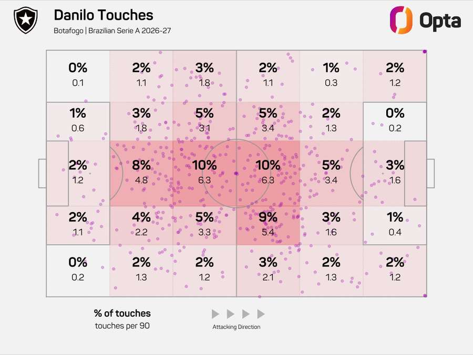
Task: Click the Botafogo club crest
Action: point(24,22)
